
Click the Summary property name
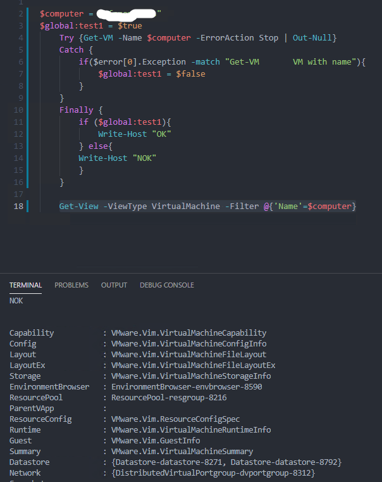pyautogui.click(x=25, y=451)
